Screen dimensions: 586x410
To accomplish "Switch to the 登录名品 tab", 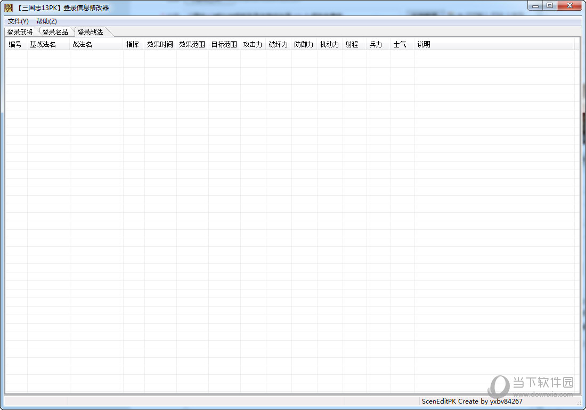I will click(x=55, y=32).
